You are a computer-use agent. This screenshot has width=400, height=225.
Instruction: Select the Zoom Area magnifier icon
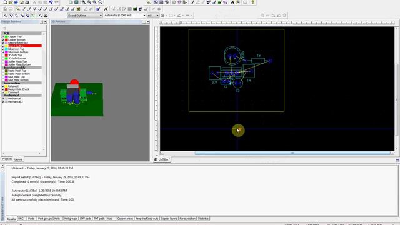click(x=94, y=2)
